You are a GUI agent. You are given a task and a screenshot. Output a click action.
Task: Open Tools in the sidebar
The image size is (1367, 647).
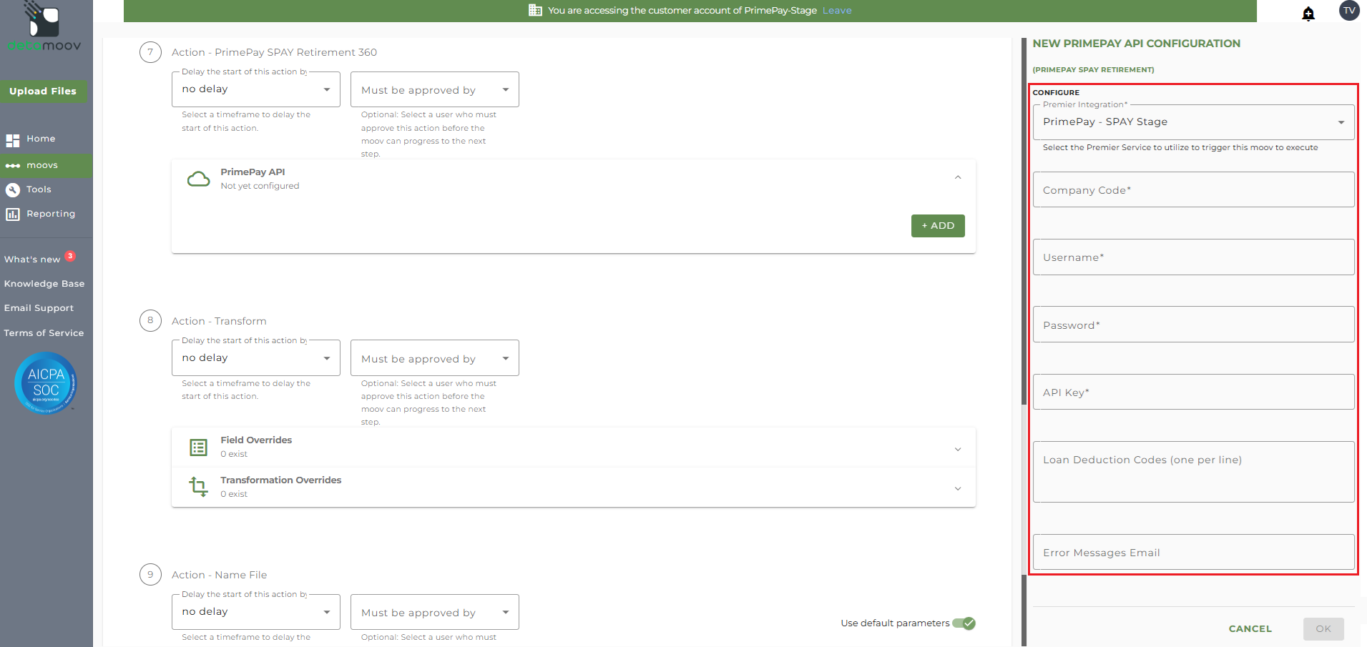tap(39, 189)
